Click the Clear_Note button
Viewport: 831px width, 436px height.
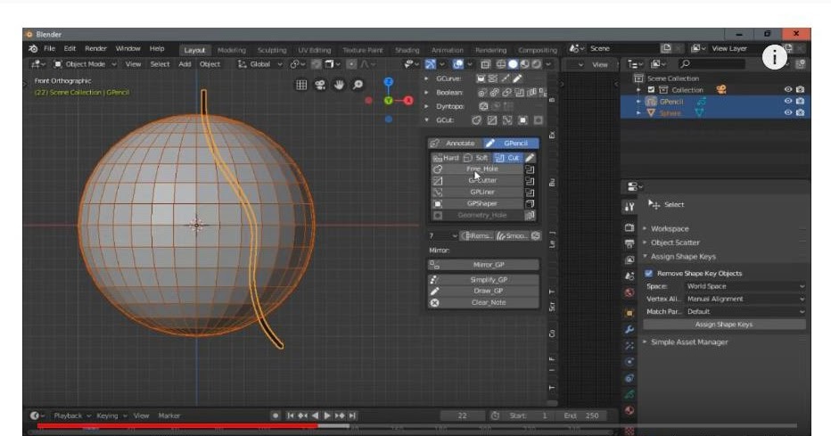[x=484, y=303]
